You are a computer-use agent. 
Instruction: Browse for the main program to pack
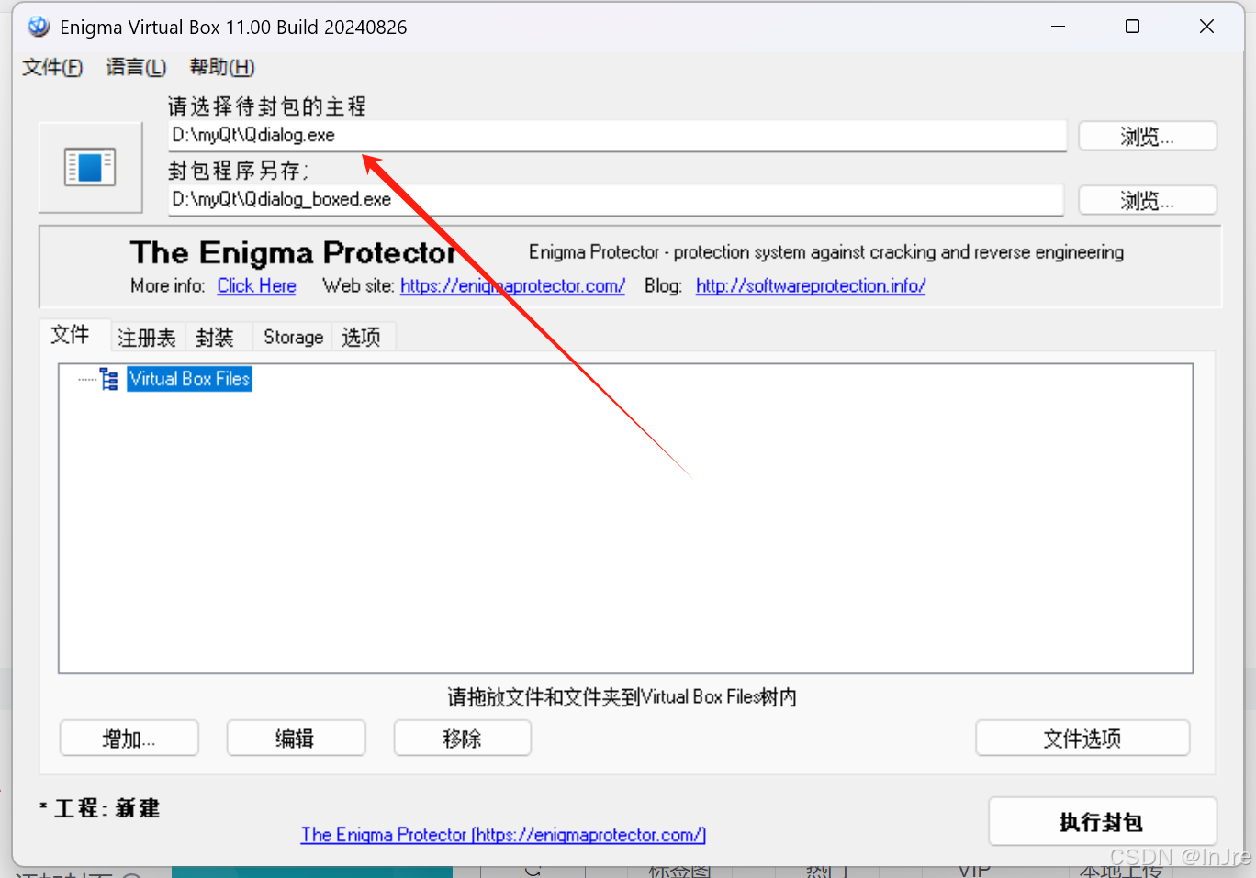1147,137
